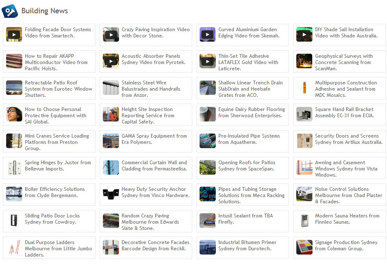Screen dimensions: 387x264
Task: Read 'Folding Facade Door Systems Video from Smartech' article
Action: coord(58,32)
